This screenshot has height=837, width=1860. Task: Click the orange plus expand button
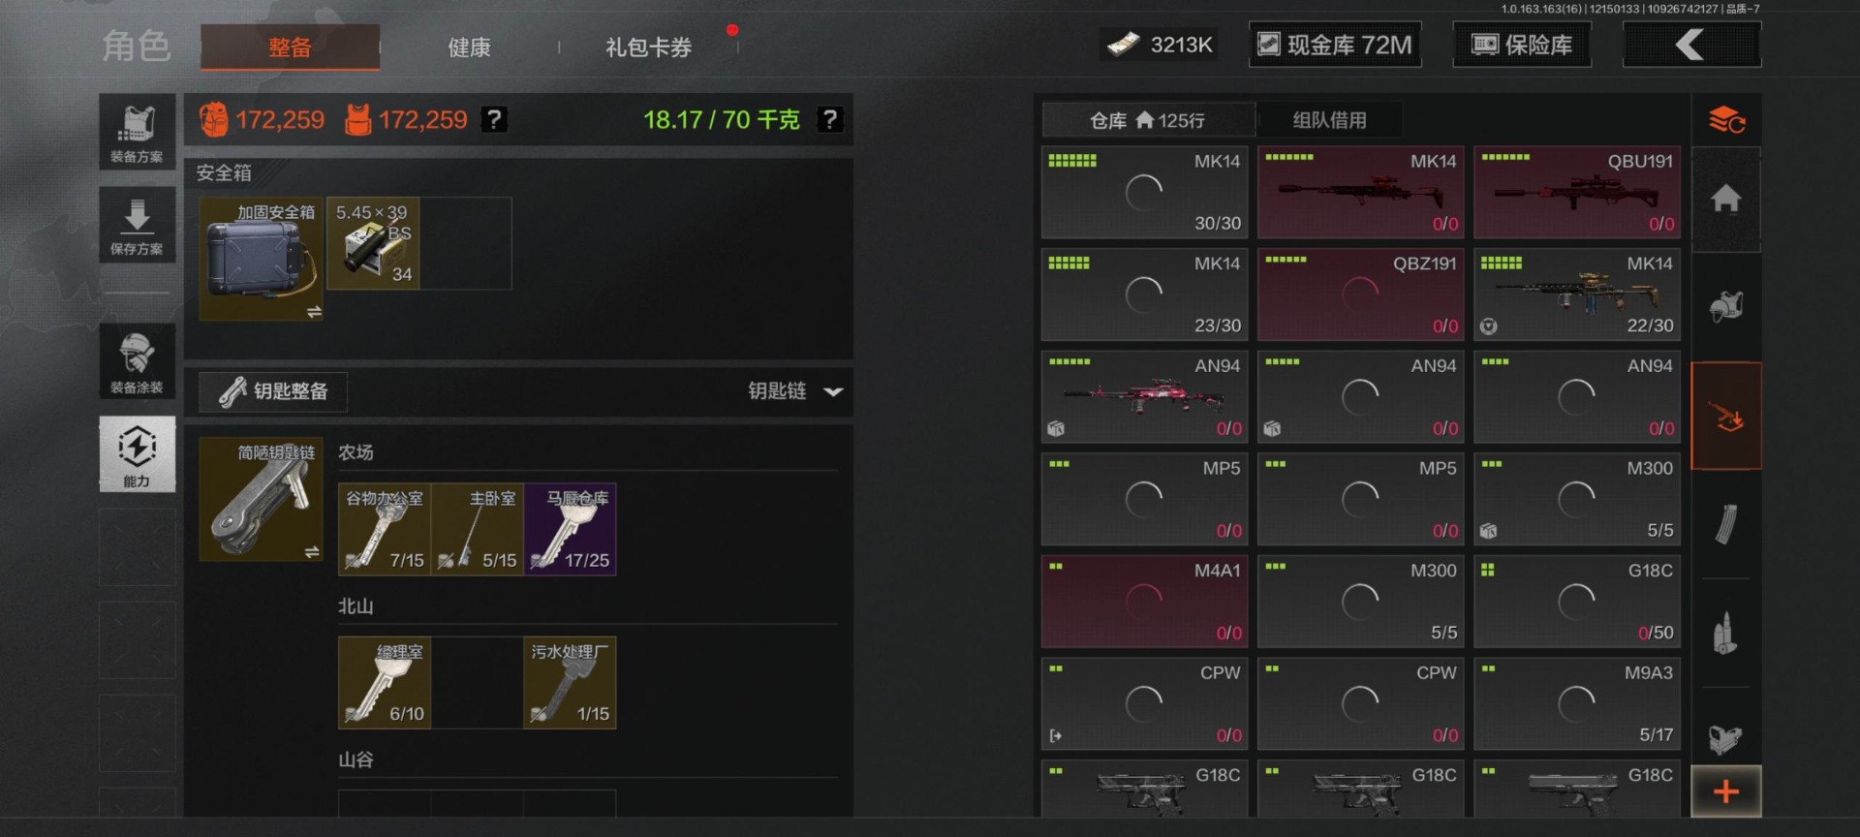(x=1725, y=791)
